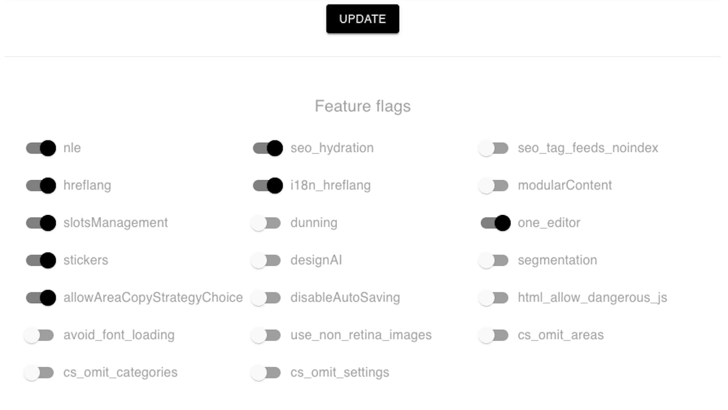Enable the segmentation switch
This screenshot has height=410, width=728.
click(x=493, y=260)
